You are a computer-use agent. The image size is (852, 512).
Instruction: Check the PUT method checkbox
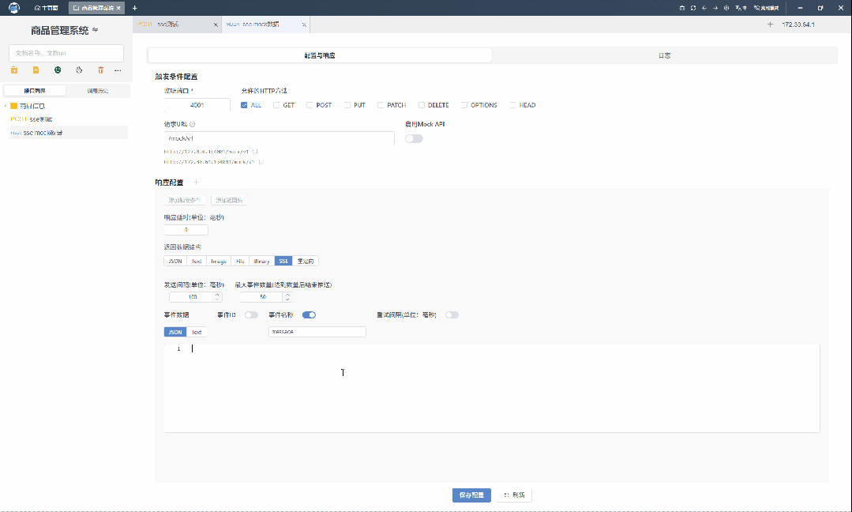click(347, 105)
